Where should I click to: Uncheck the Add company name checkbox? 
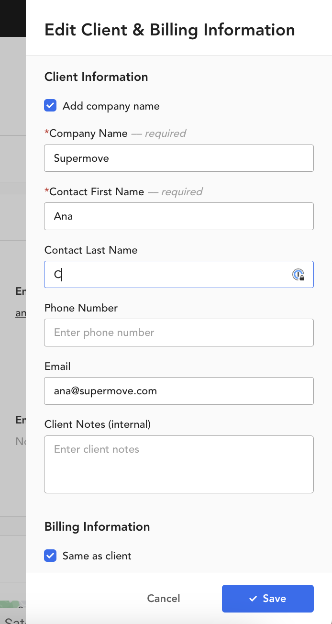50,106
